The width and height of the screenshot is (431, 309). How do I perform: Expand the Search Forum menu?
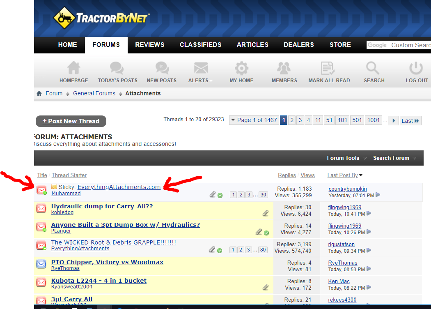coord(391,158)
